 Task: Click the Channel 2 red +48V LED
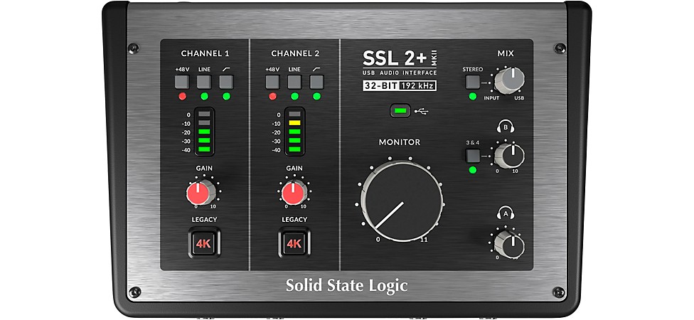(x=272, y=97)
